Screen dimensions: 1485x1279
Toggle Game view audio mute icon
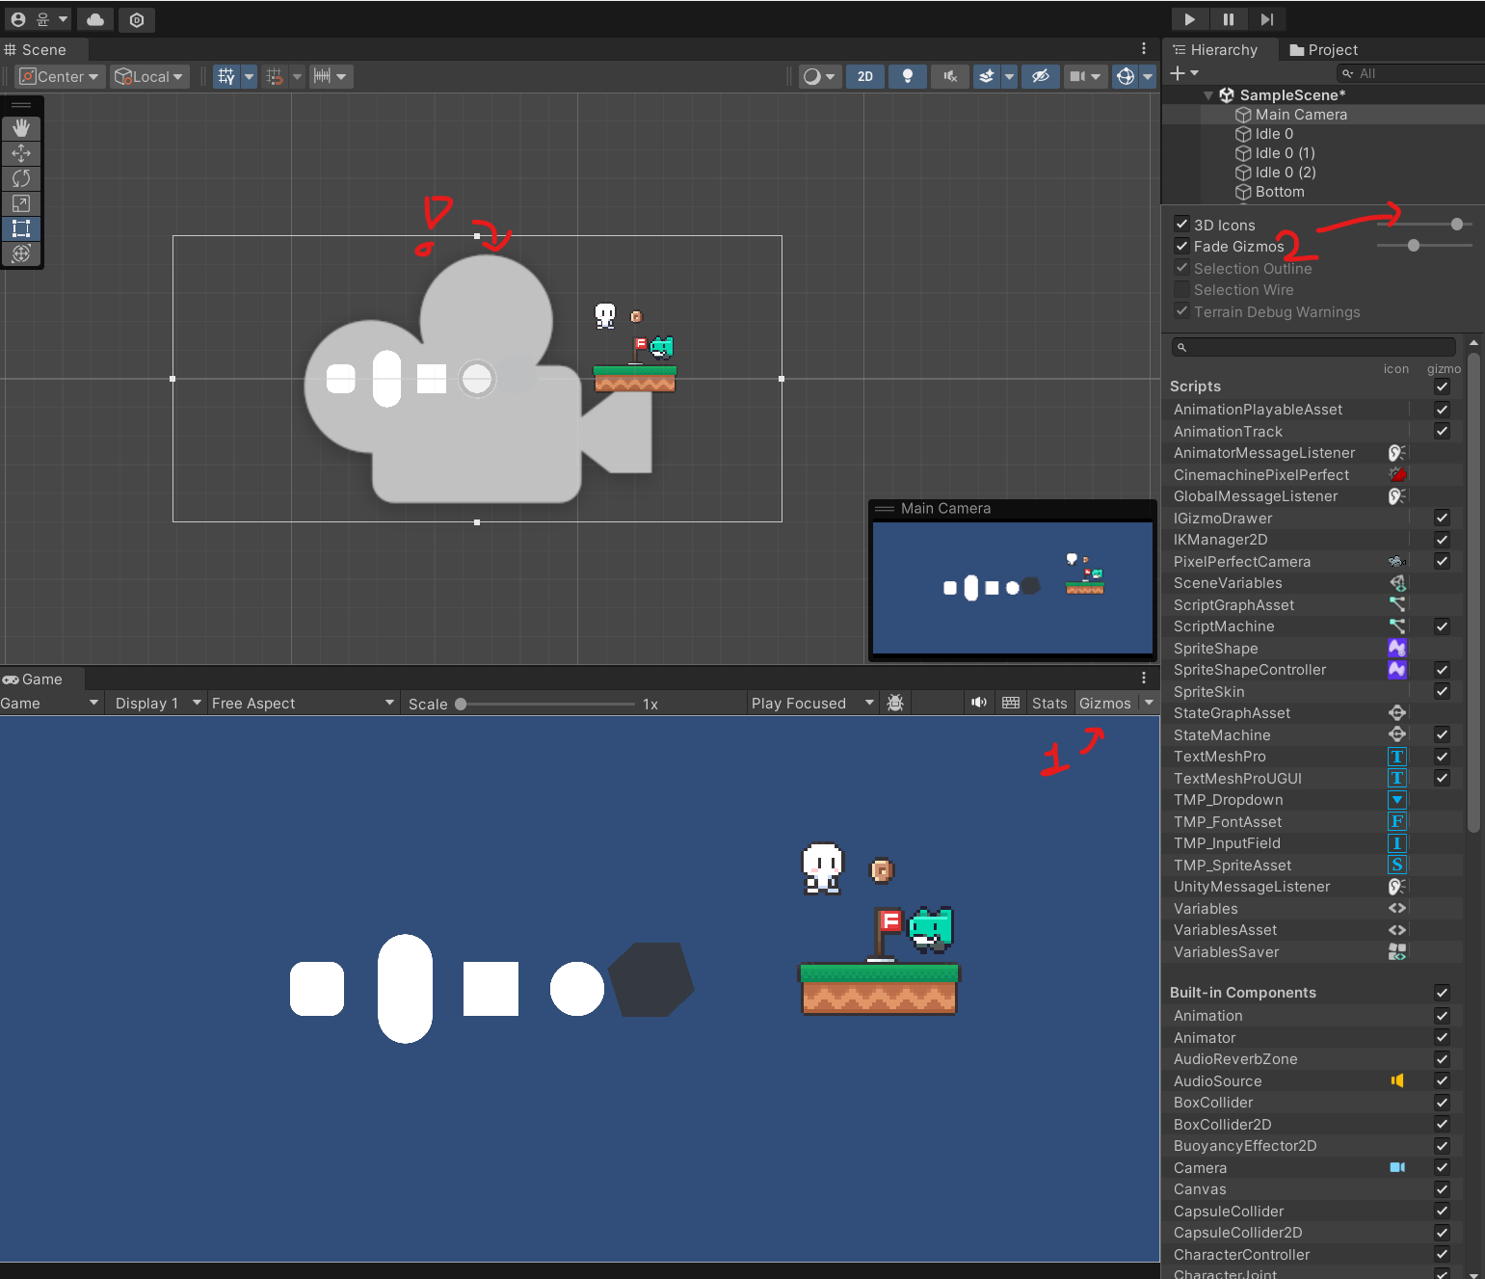(x=979, y=703)
